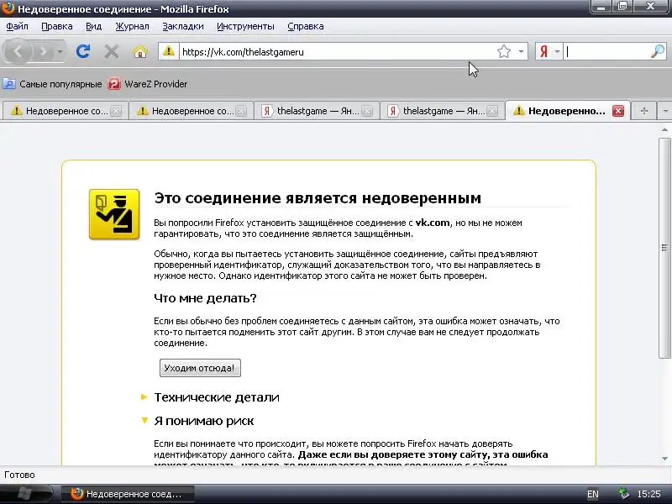Click the Forward navigation arrow
The width and height of the screenshot is (672, 504).
tap(44, 52)
